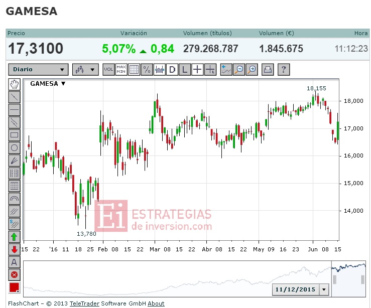The height and width of the screenshot is (308, 371).
Task: Zoom in with the plus magnifier
Action: (x=252, y=70)
